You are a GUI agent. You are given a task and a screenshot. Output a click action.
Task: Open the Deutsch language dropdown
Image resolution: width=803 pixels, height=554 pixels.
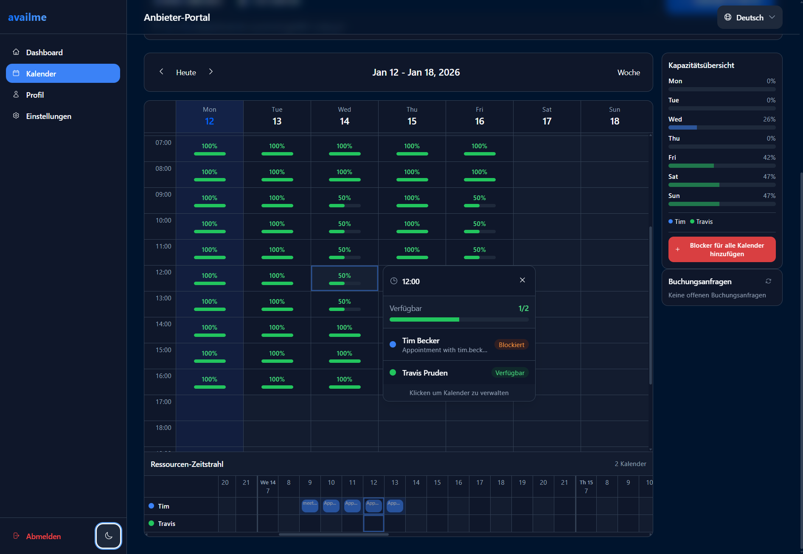(750, 17)
